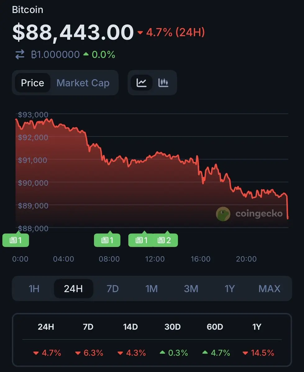The image size is (304, 372).
Task: Open news marker near 08:00
Action: pyautogui.click(x=107, y=240)
